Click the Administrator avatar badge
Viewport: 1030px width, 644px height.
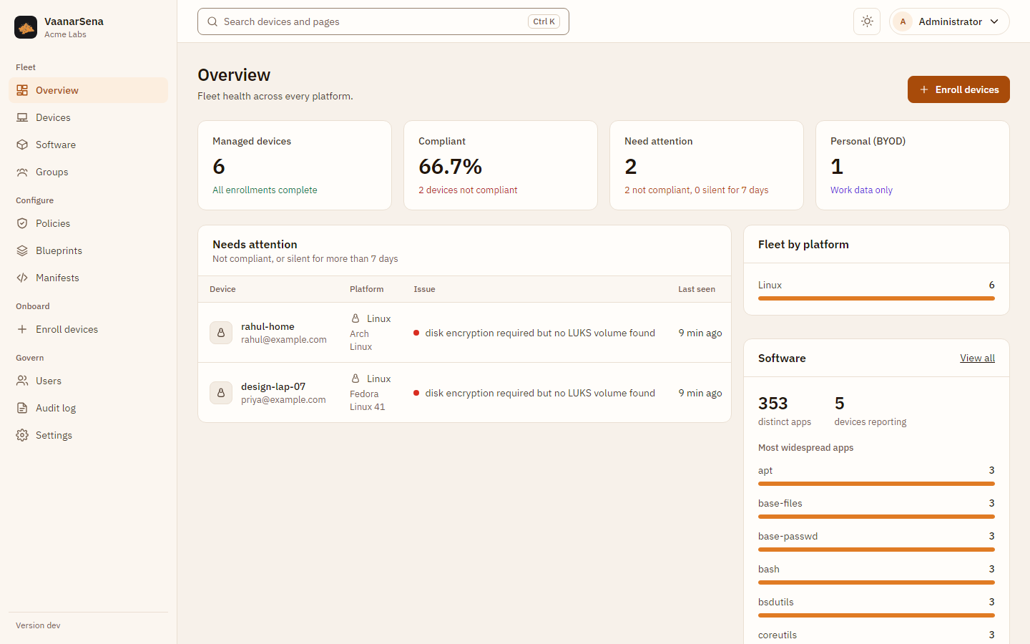pyautogui.click(x=903, y=21)
